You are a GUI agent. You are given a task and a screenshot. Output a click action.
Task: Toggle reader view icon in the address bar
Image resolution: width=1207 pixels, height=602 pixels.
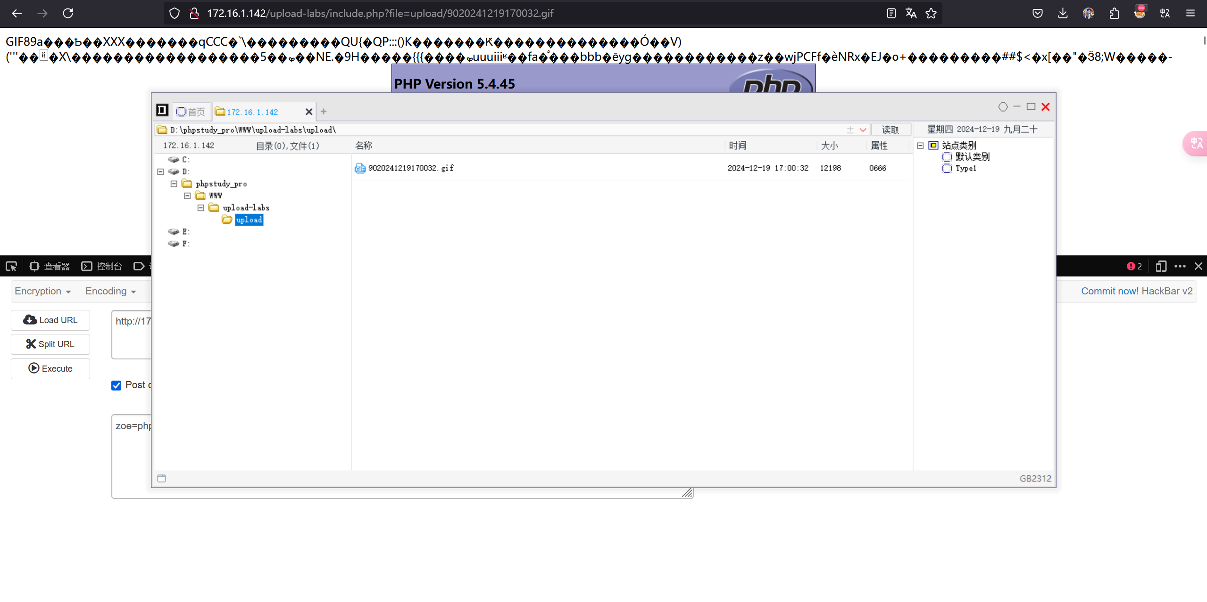point(891,13)
